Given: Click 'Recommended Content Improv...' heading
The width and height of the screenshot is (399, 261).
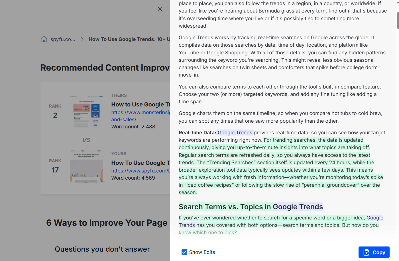Looking at the screenshot, I should click(105, 67).
